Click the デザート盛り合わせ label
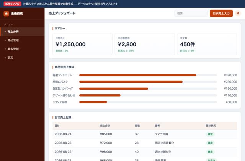Viewport: 245px width, 161px height. [x=64, y=95]
